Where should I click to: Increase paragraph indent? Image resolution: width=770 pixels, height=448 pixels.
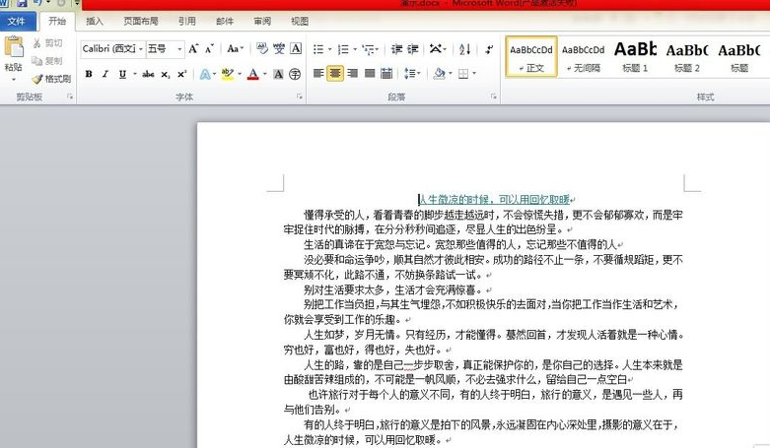413,49
